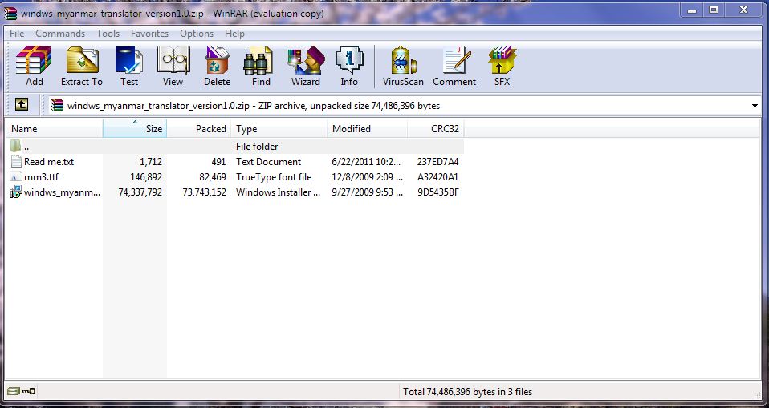
Task: Launch the Wizard tool
Action: tap(306, 67)
